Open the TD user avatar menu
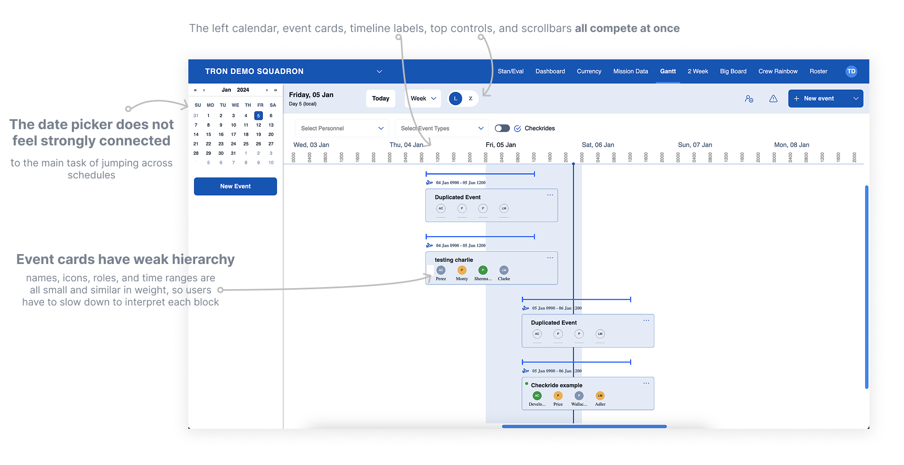Image resolution: width=904 pixels, height=465 pixels. click(x=851, y=71)
